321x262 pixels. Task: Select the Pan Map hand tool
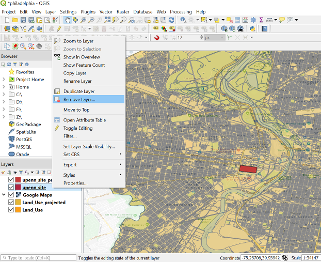(68, 20)
